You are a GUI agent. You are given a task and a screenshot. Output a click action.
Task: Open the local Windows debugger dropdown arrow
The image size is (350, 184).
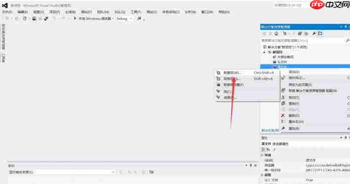[x=113, y=18]
